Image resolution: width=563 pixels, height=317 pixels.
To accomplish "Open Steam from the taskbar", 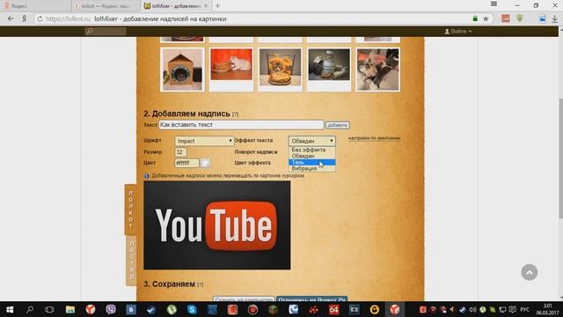I will 151,309.
